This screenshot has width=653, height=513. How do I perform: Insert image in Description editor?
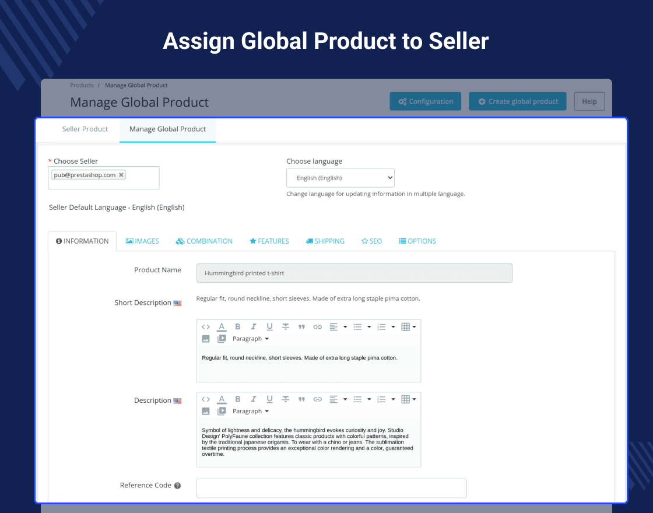[x=206, y=412]
